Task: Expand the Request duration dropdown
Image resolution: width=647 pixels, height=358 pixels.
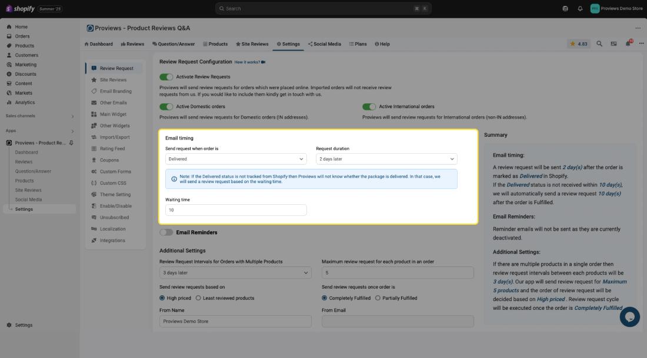Action: click(x=386, y=159)
